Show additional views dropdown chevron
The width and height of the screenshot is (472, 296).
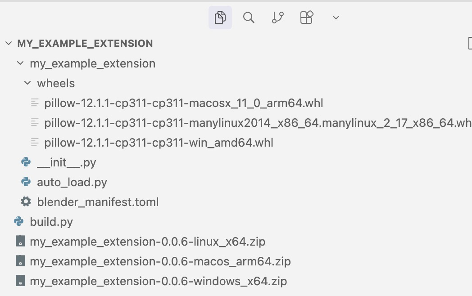(336, 18)
